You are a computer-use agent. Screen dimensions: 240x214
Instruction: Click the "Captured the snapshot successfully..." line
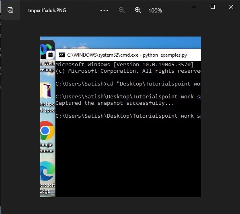click(x=115, y=103)
